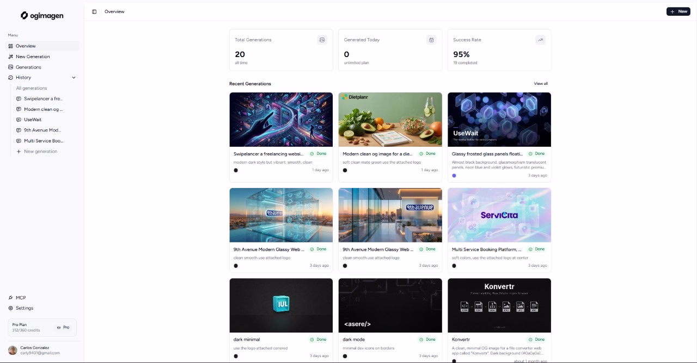Click Done status on dark minimal card
This screenshot has height=363, width=697.
coord(319,340)
